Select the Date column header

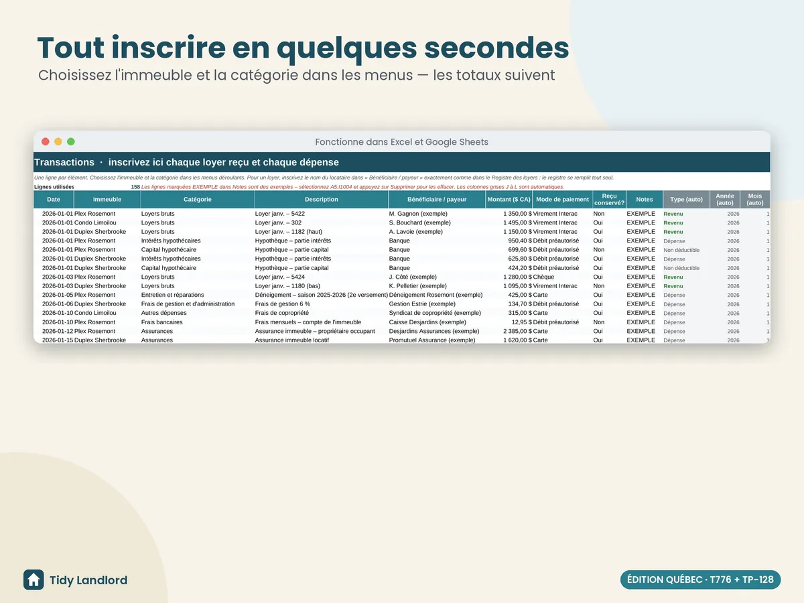[x=54, y=200]
